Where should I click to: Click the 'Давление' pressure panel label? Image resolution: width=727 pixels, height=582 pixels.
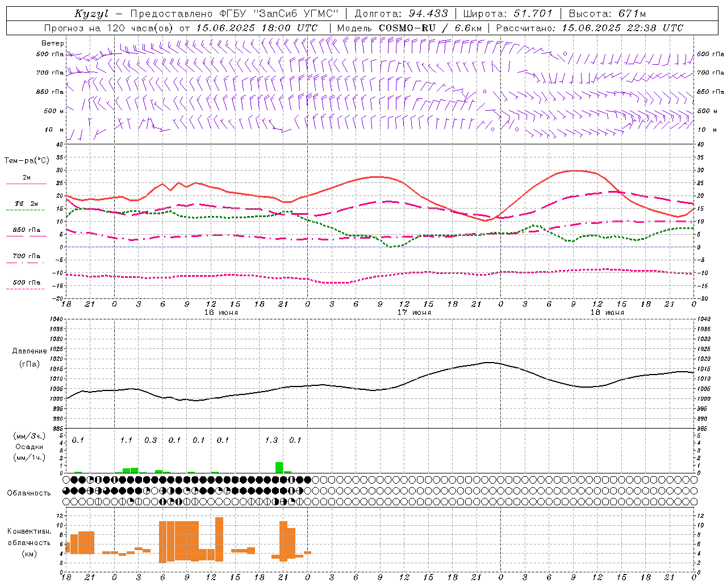click(30, 351)
